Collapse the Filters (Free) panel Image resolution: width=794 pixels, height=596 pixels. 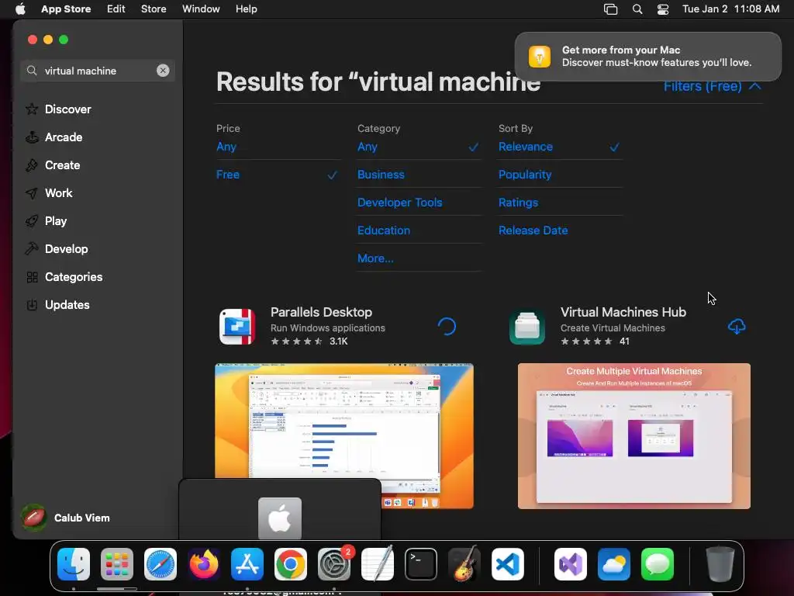[x=712, y=86]
